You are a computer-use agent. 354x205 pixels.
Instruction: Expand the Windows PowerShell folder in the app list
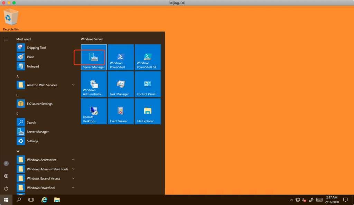tap(46, 188)
